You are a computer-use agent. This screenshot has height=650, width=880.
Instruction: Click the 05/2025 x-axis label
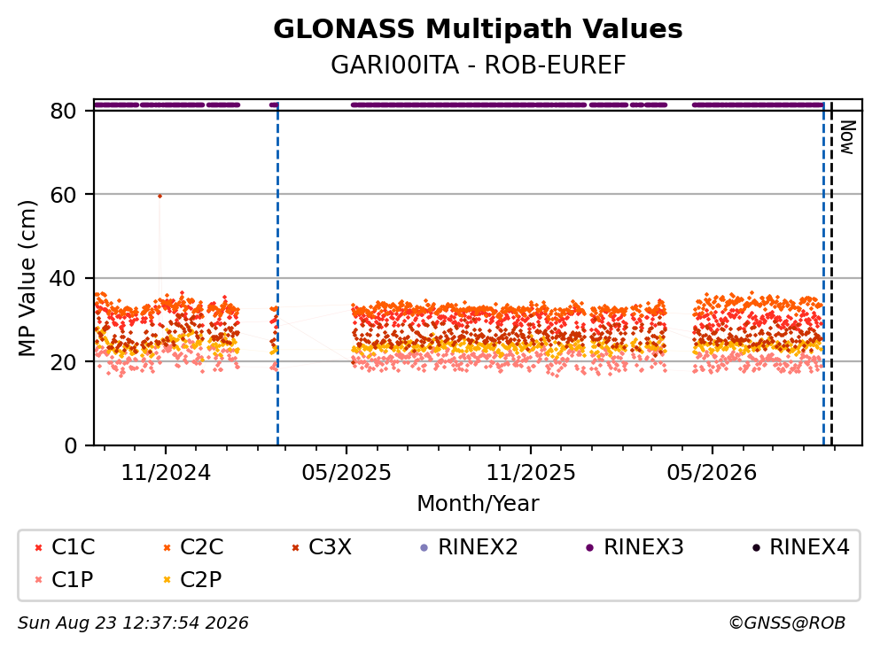coord(347,473)
